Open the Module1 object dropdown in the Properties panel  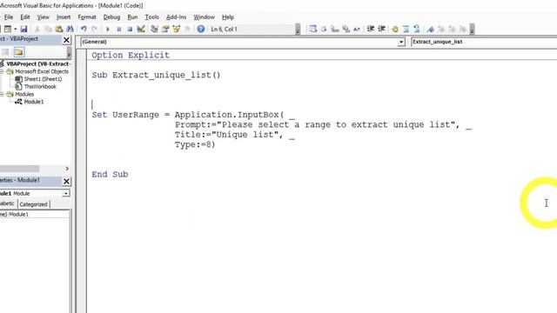click(66, 193)
